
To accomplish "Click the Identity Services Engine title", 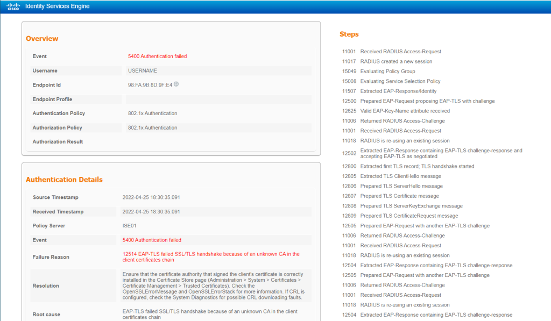I will tap(57, 6).
